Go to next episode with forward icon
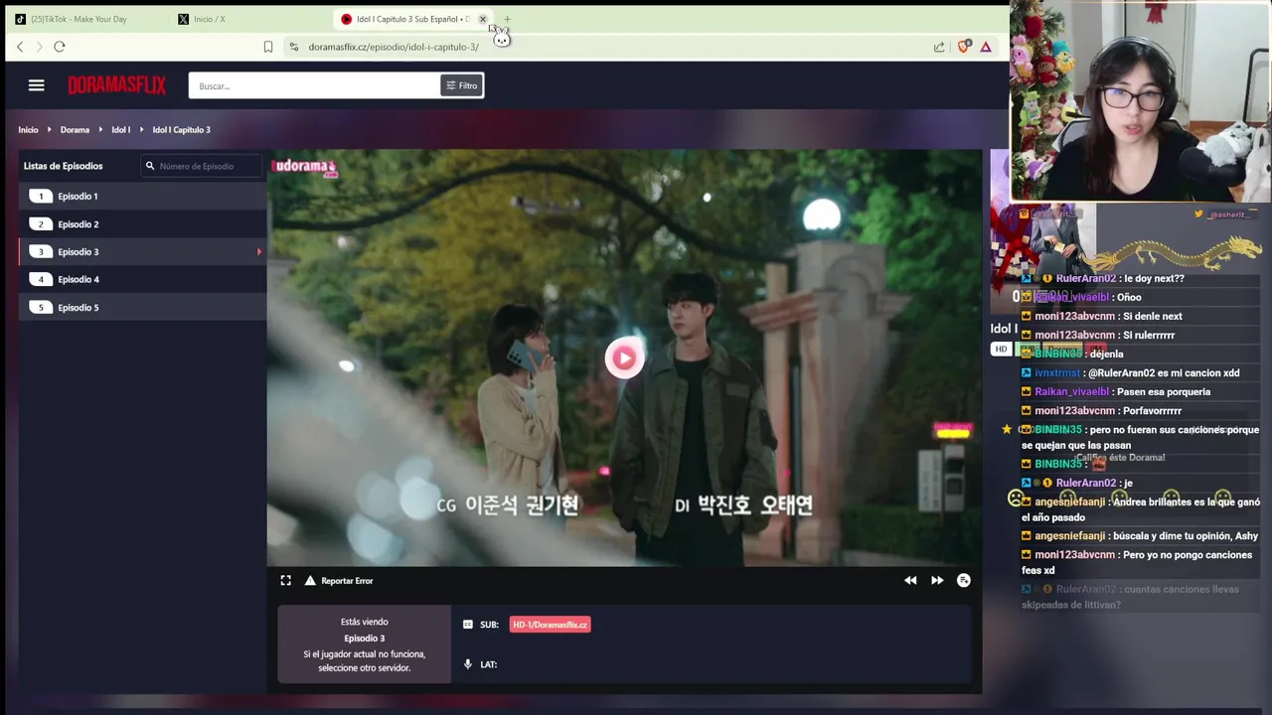1272x715 pixels. (937, 581)
